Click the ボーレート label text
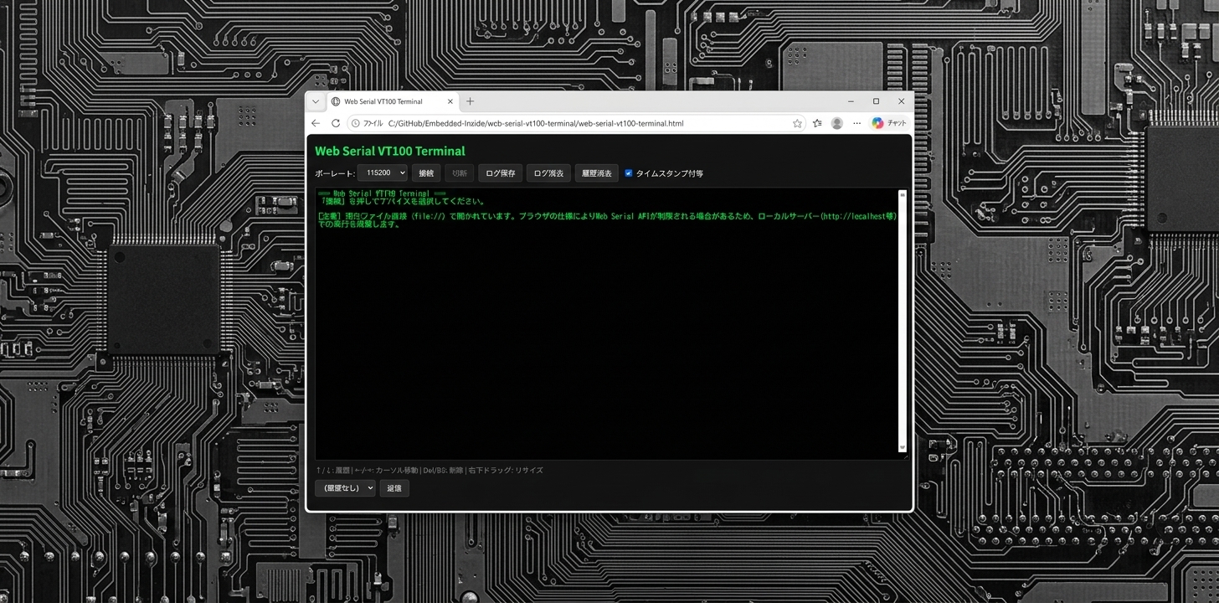Screen dimensions: 1219x603 [x=335, y=173]
